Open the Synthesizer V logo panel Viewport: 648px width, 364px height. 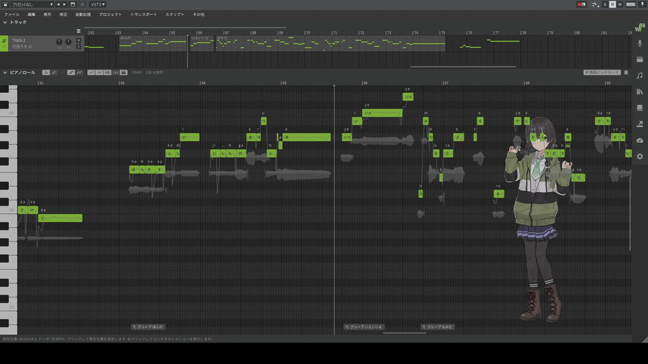640,27
